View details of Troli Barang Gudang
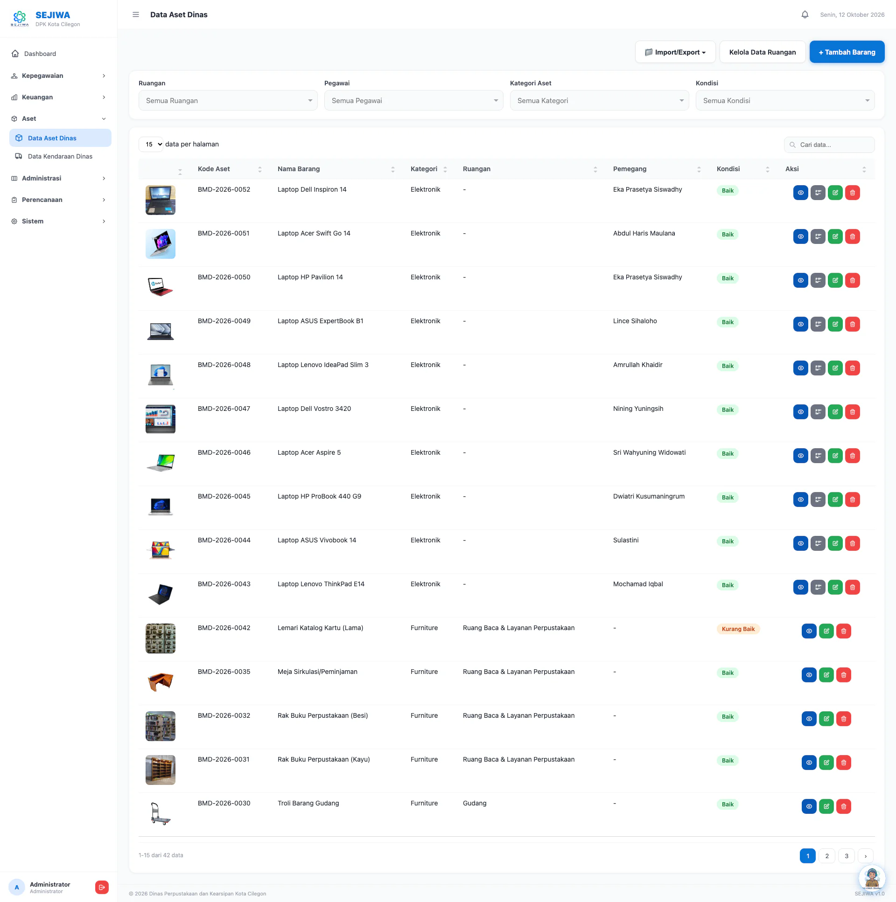The image size is (896, 902). pyautogui.click(x=809, y=807)
